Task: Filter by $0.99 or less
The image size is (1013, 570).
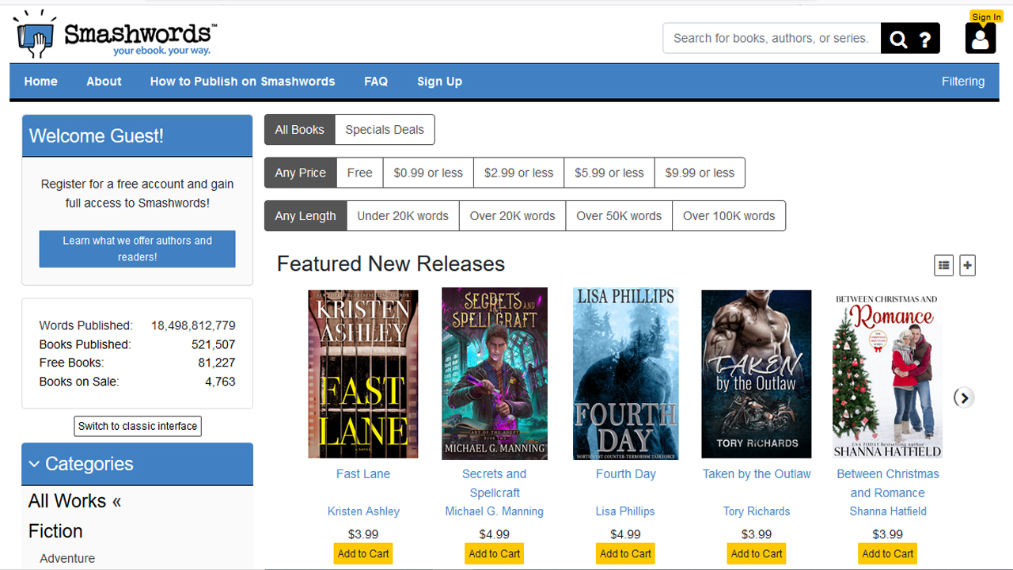Action: click(x=428, y=173)
